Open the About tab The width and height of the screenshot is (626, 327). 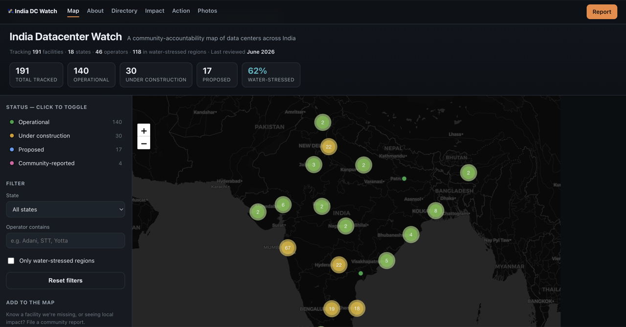(95, 11)
